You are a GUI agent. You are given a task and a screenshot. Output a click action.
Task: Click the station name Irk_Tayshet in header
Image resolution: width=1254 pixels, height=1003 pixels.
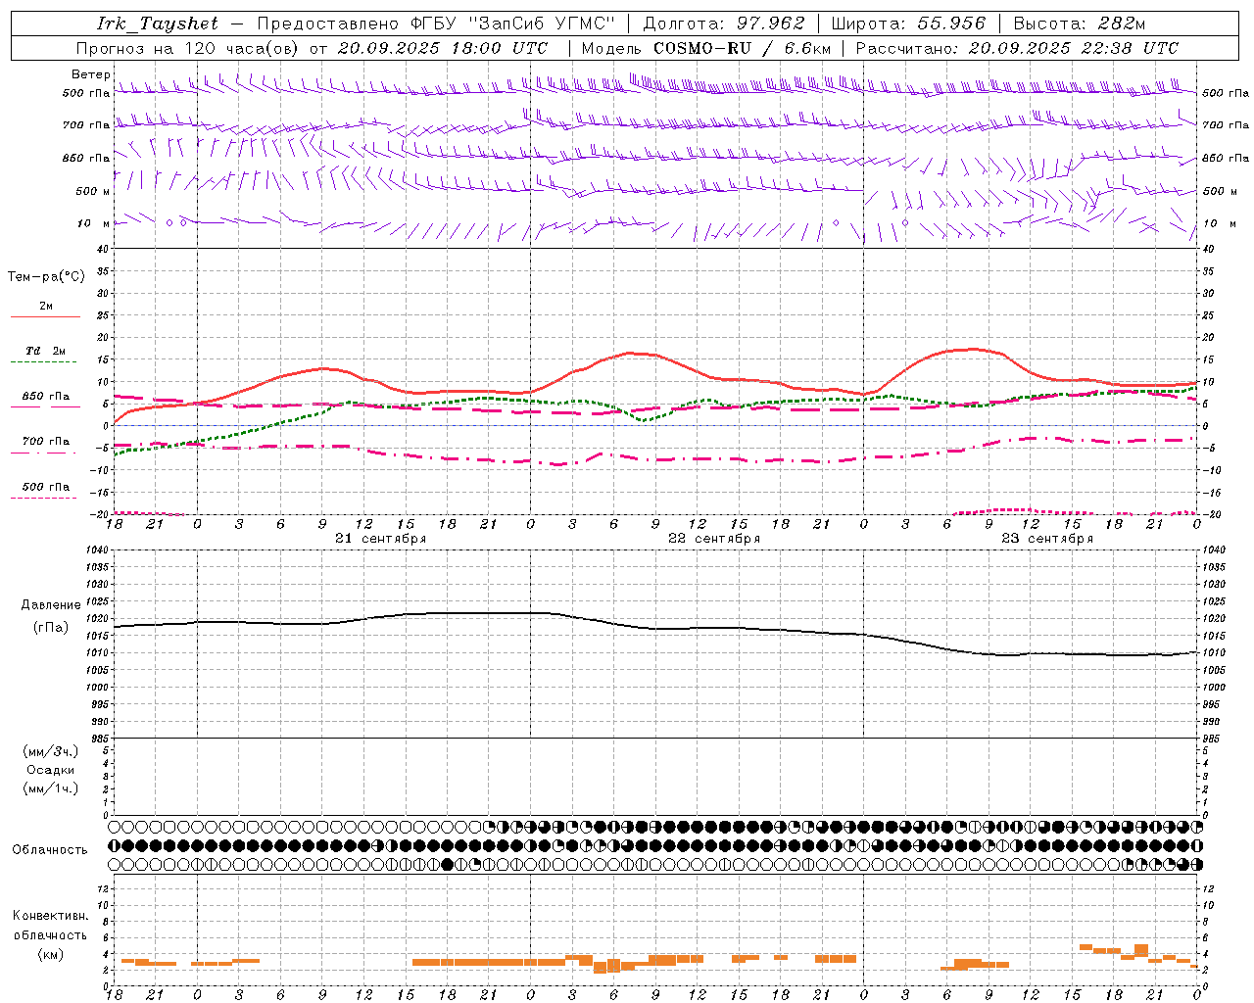[x=158, y=24]
